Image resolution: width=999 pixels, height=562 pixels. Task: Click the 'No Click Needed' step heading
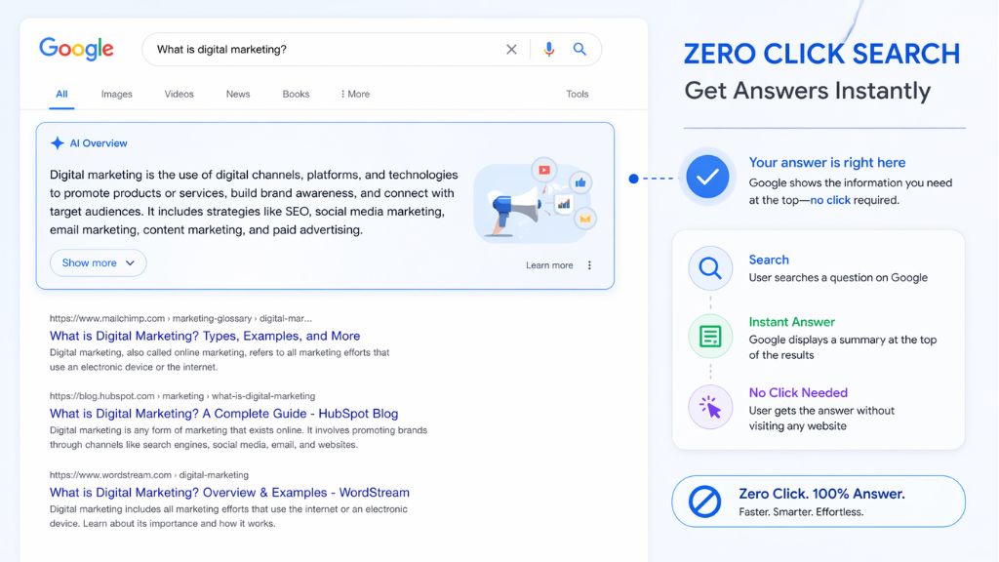pos(798,392)
